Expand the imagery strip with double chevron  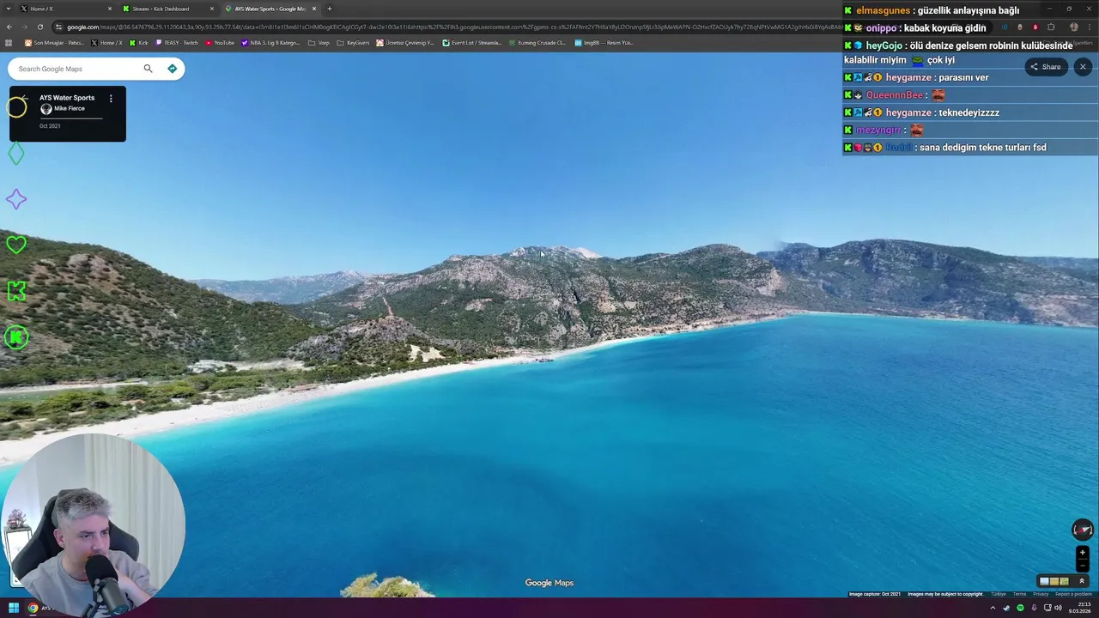[1082, 581]
